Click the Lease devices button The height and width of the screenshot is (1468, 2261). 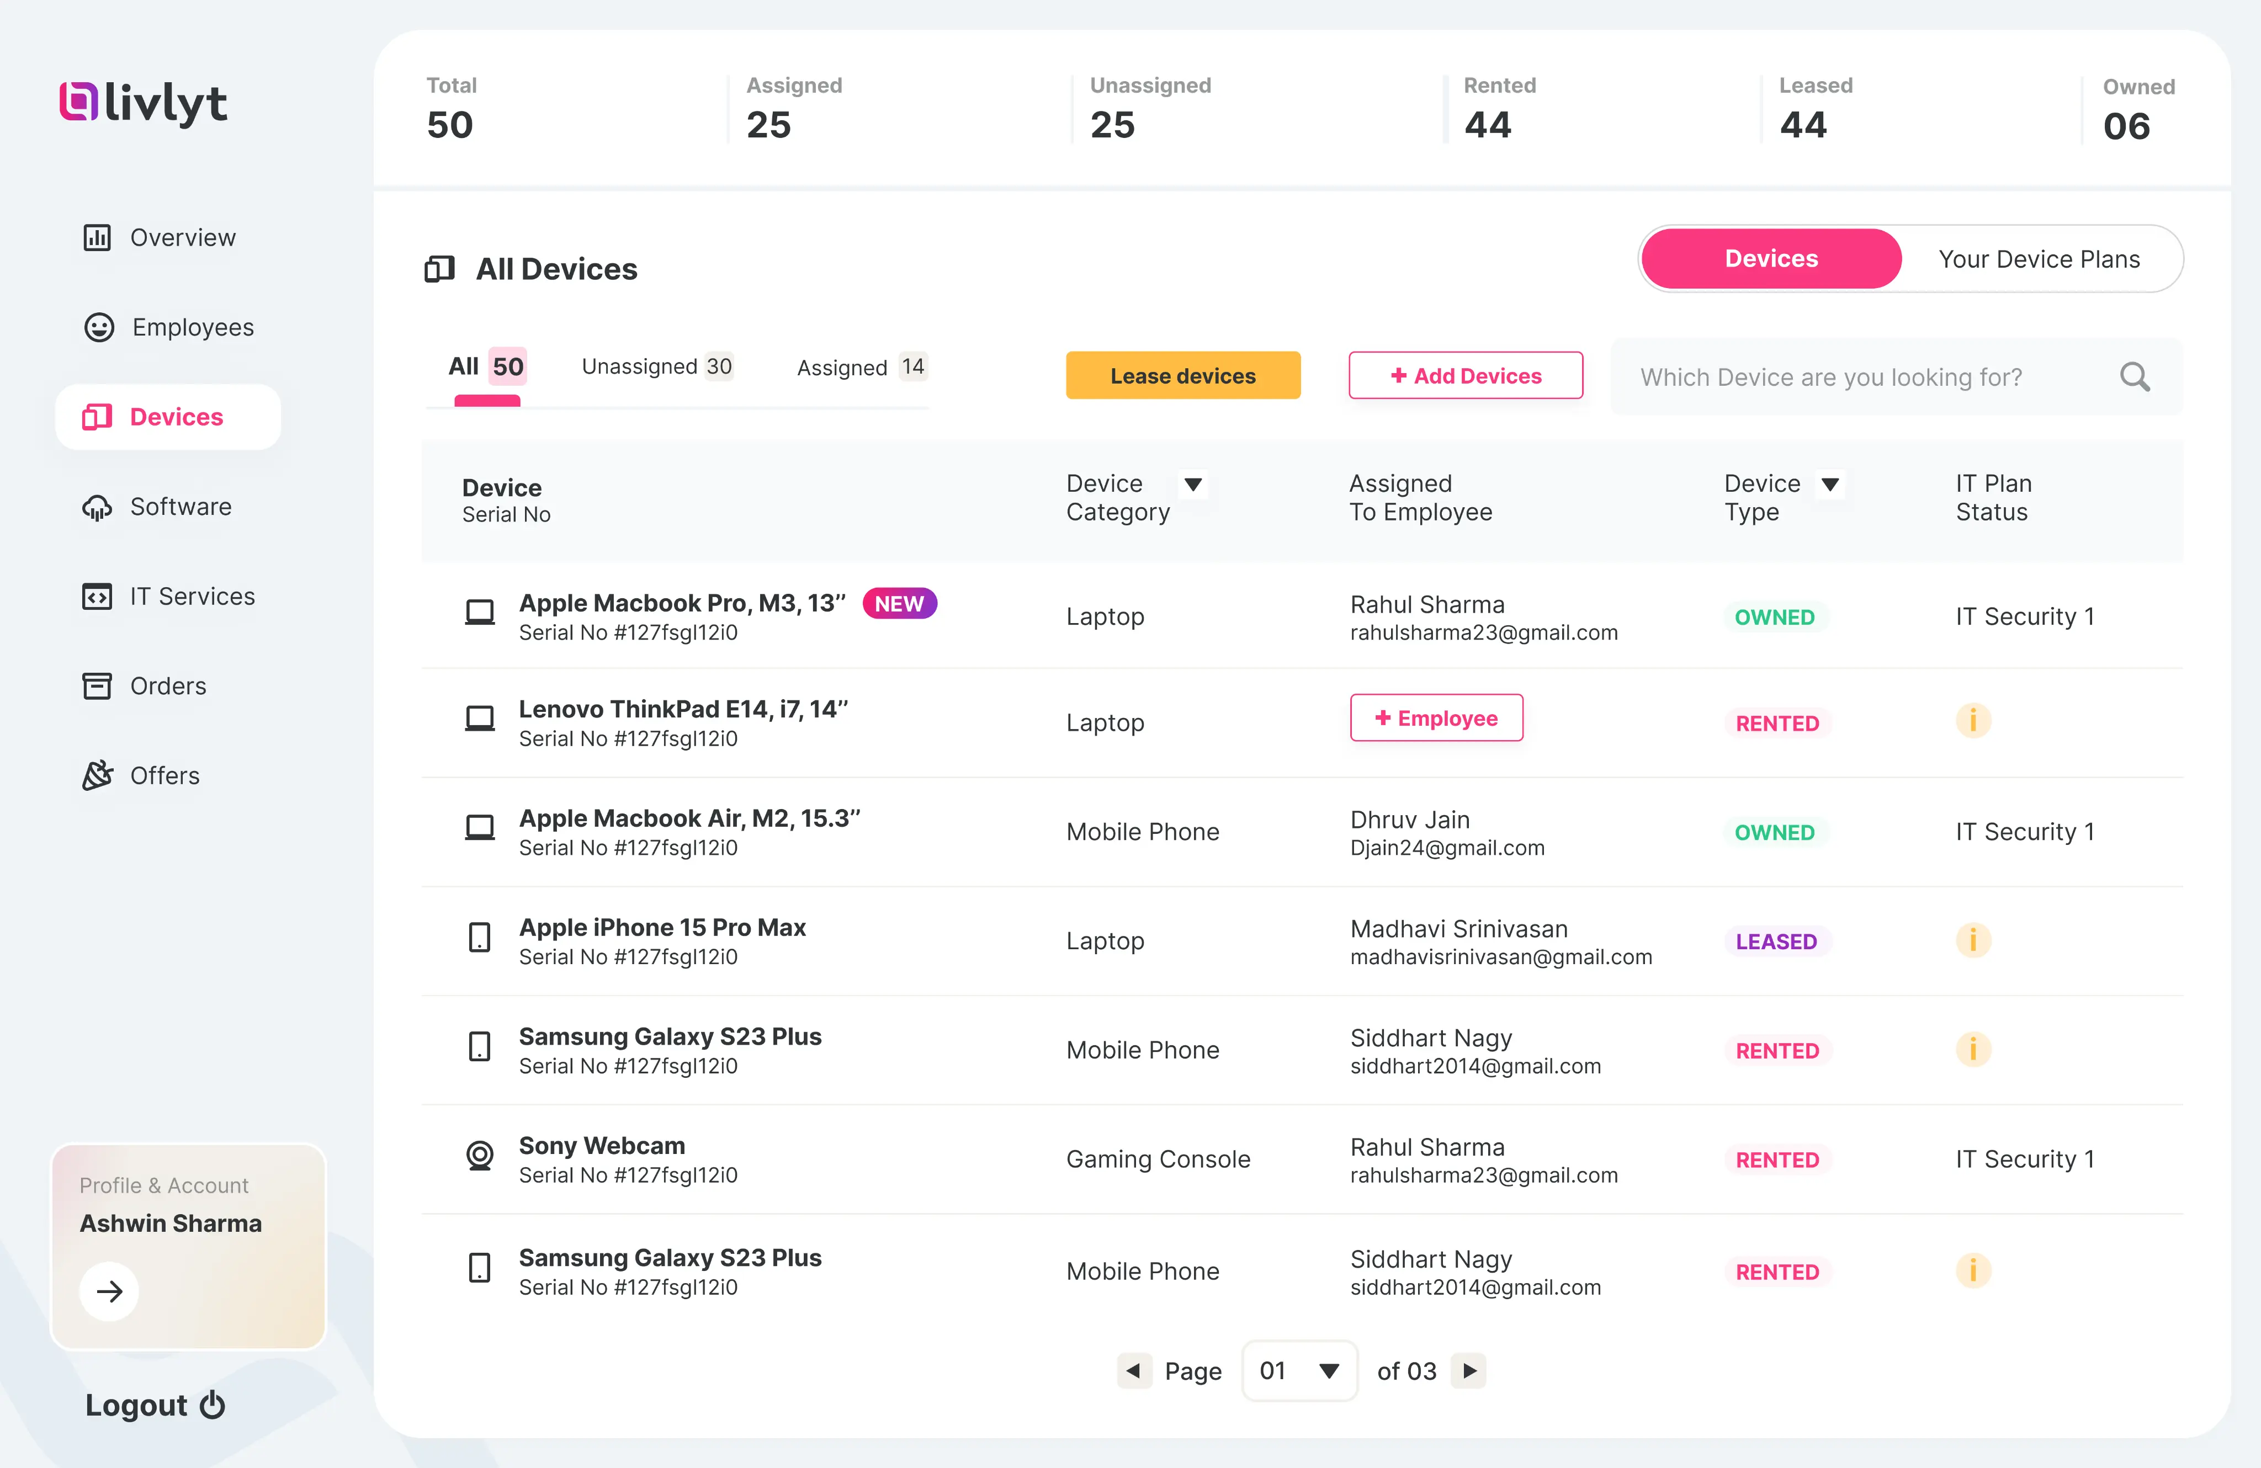1183,376
